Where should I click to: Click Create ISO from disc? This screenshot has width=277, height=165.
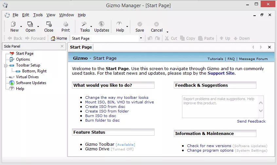pyautogui.click(x=105, y=107)
